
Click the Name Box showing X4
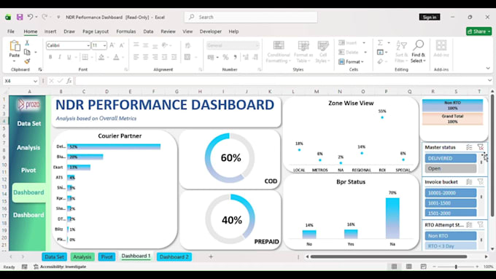20,81
